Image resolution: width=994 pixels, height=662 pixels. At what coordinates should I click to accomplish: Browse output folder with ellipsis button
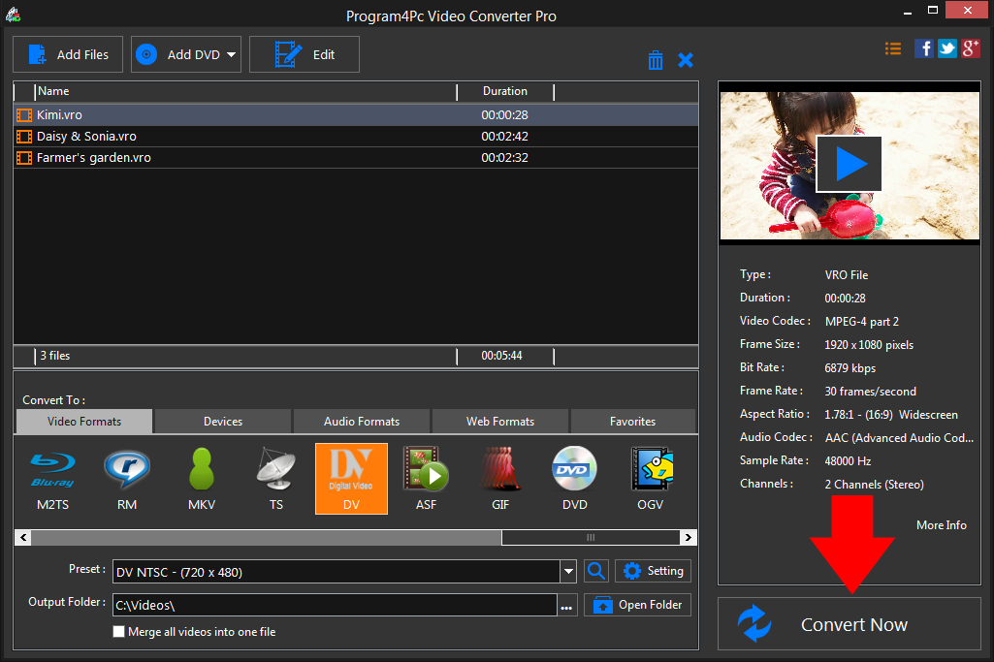pos(567,606)
